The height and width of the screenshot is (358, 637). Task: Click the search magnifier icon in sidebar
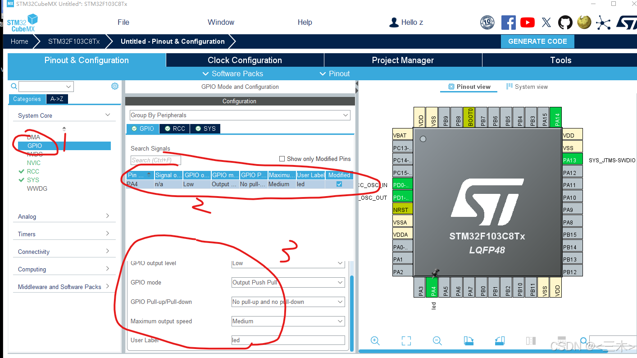click(14, 86)
